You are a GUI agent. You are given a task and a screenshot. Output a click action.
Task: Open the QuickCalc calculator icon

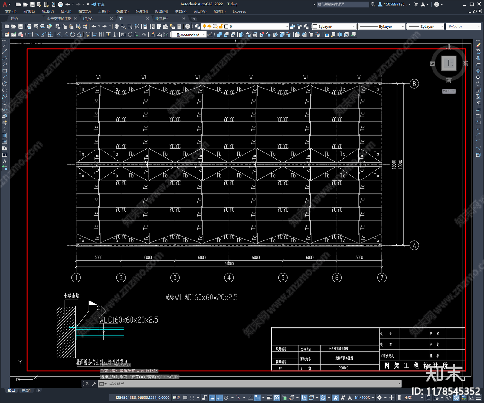tap(179, 27)
